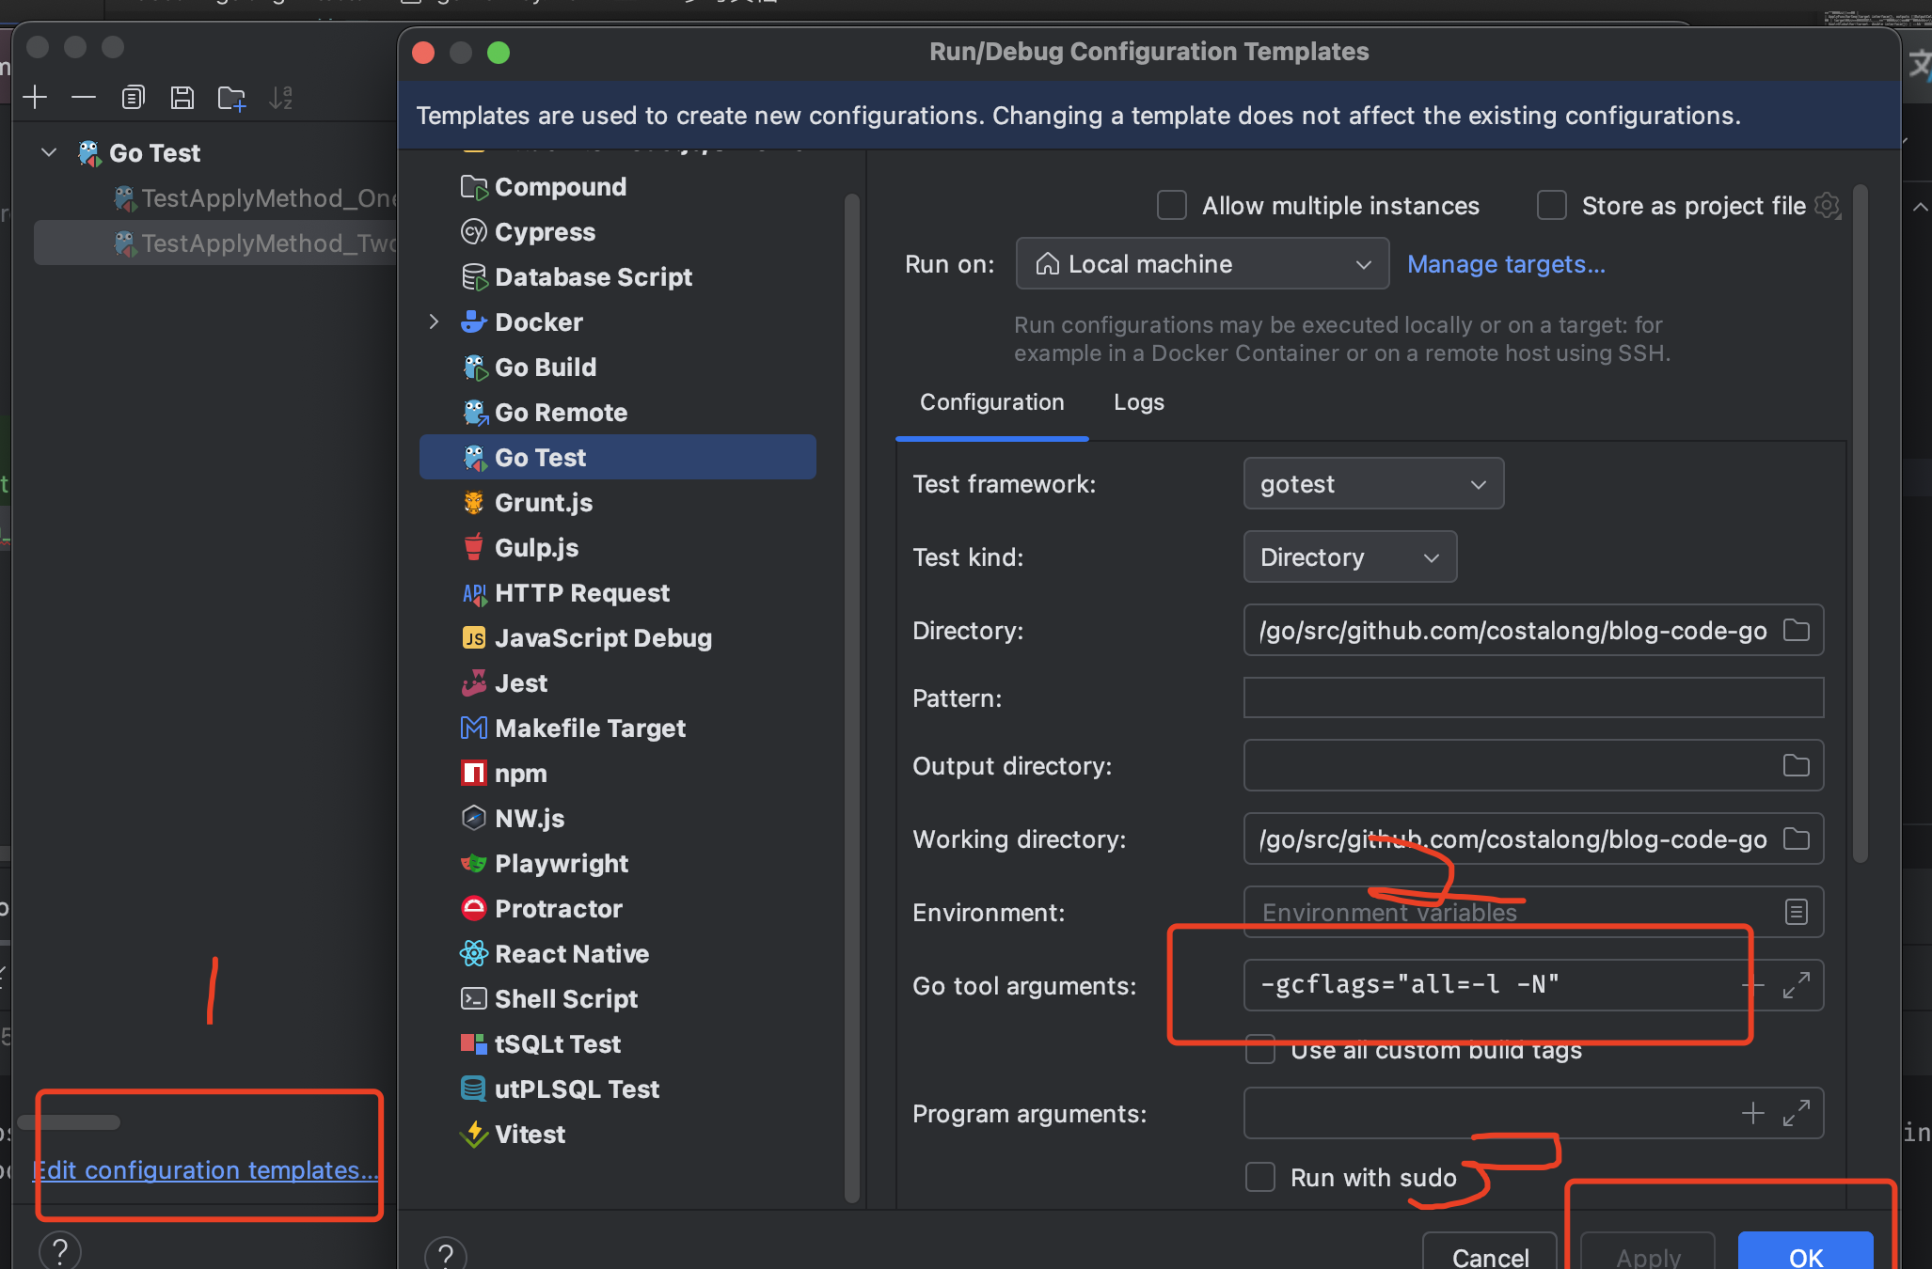Click the Store as project file gear
This screenshot has height=1269, width=1932.
click(x=1827, y=206)
